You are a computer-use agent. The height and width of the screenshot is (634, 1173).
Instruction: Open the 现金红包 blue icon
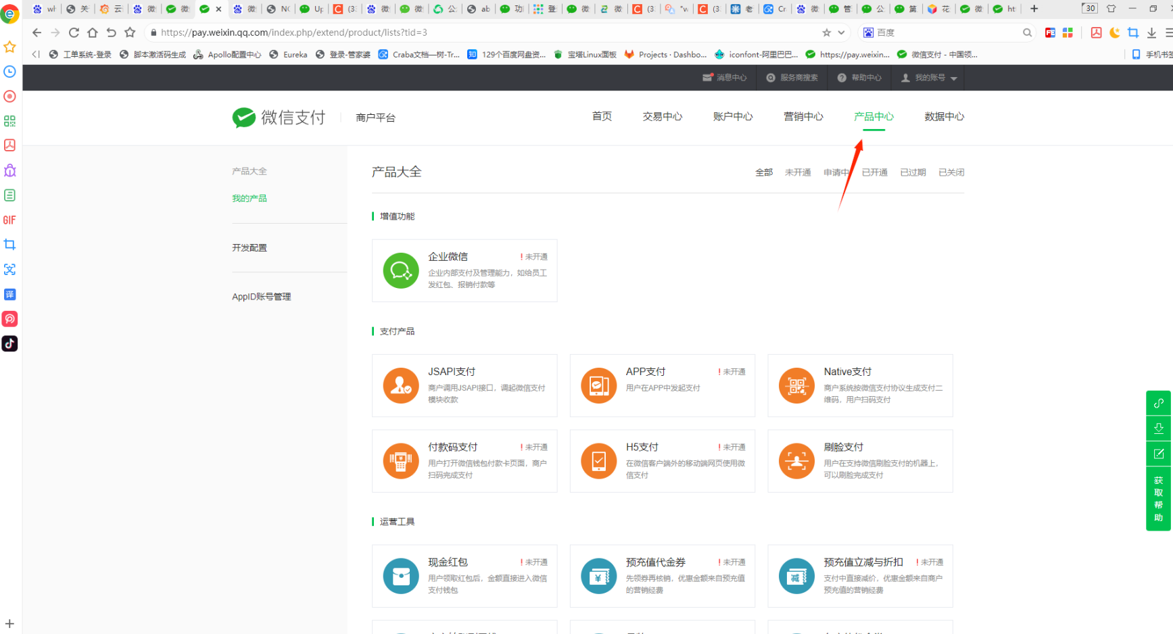[x=401, y=576]
